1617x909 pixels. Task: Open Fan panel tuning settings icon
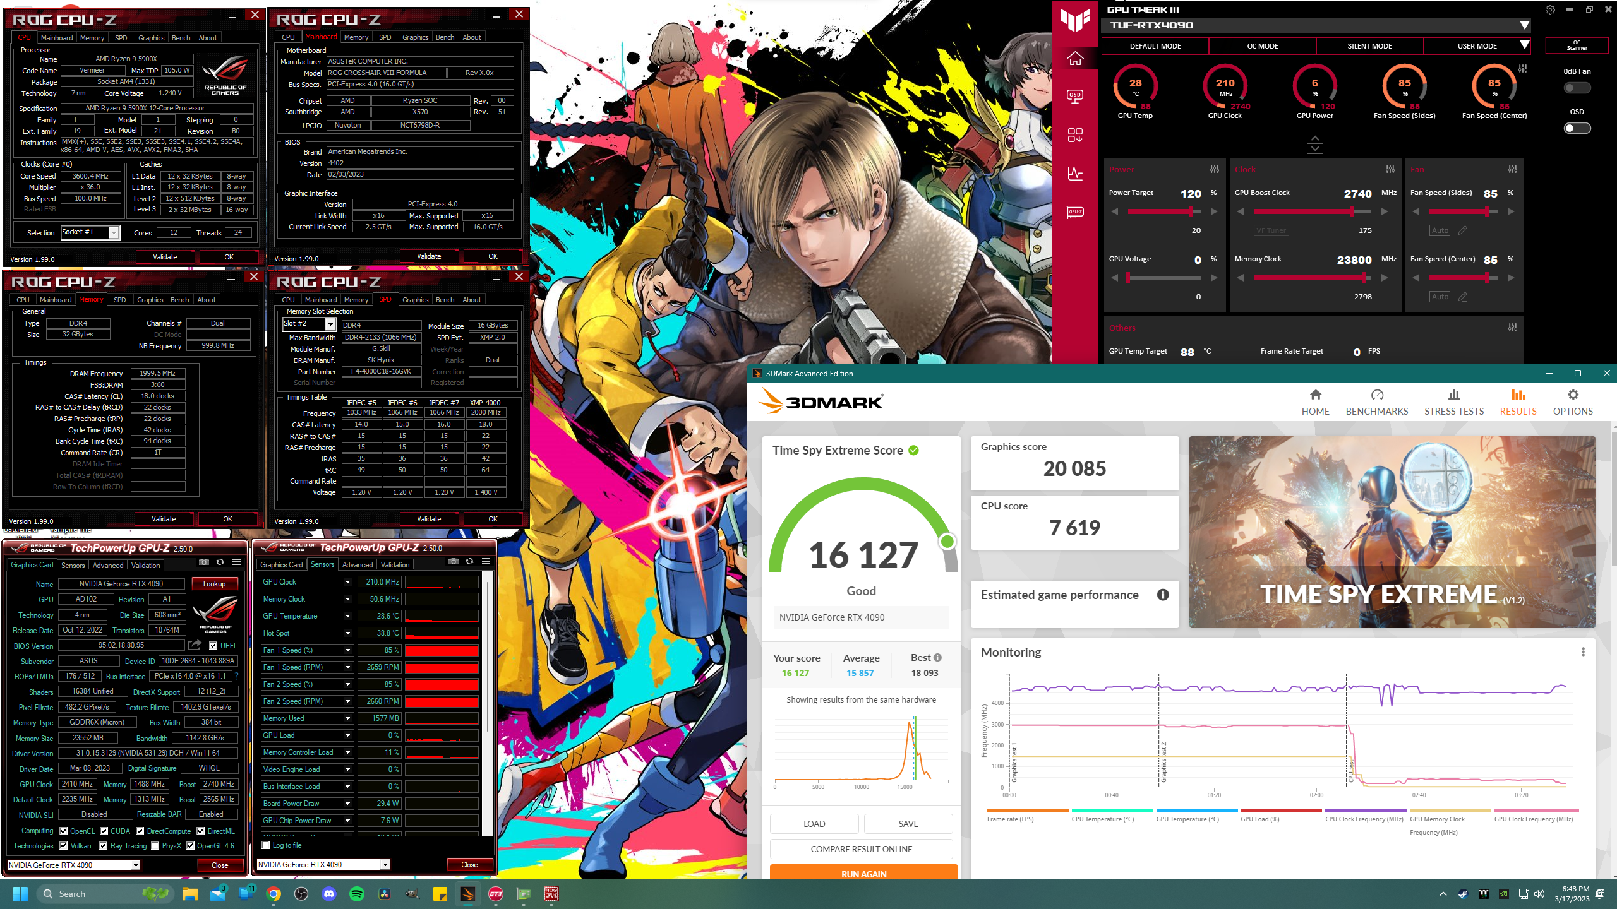click(1512, 169)
